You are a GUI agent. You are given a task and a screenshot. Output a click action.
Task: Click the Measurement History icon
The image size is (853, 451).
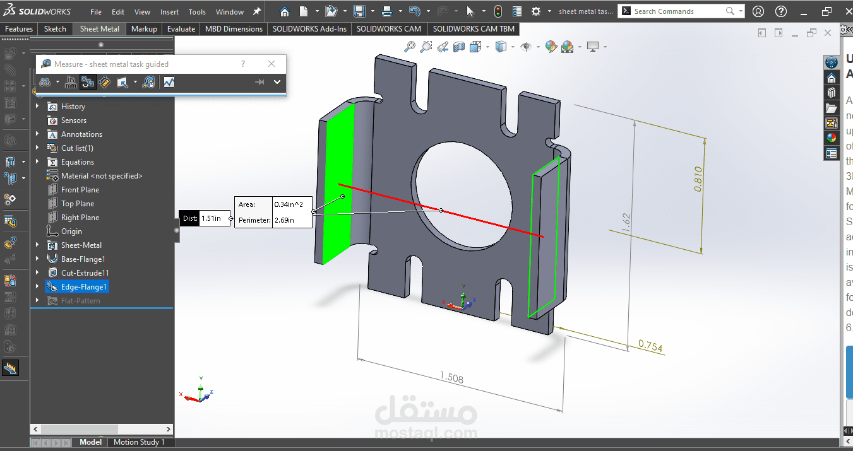[x=148, y=82]
